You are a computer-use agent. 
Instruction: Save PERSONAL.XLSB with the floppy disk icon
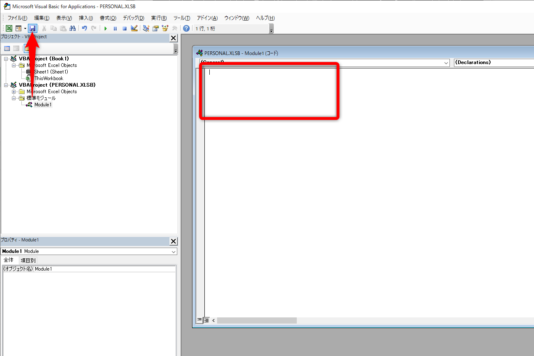click(x=32, y=28)
